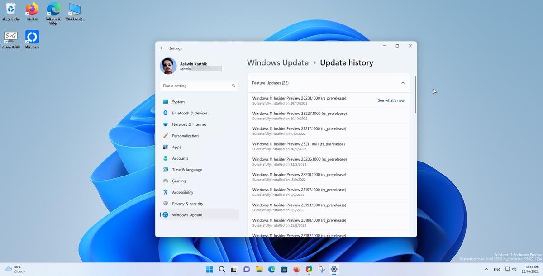Select the Insider Preview 25217.1000 entry
Viewport: 543px width, 276px height.
(x=329, y=131)
